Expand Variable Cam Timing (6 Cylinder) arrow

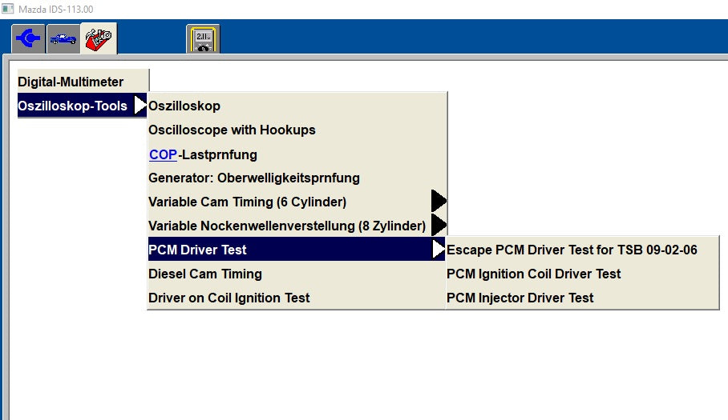[x=438, y=202]
